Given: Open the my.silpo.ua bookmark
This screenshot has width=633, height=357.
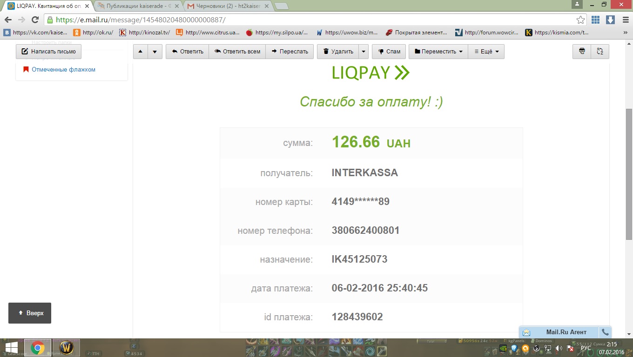Looking at the screenshot, I should pyautogui.click(x=277, y=33).
